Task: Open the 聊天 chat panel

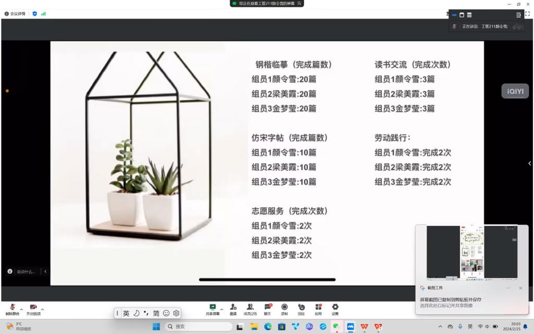Action: 268,308
